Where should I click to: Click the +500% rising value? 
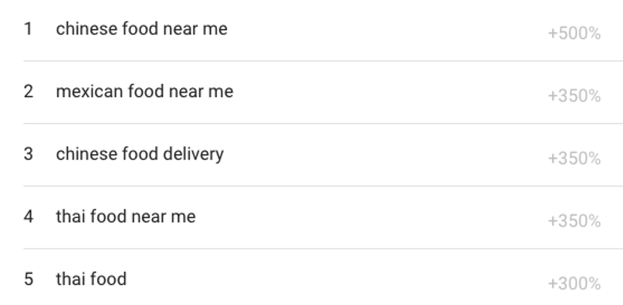point(574,33)
